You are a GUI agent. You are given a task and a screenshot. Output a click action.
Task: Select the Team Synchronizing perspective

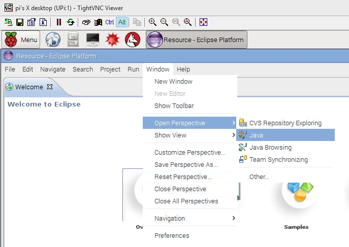pyautogui.click(x=285, y=159)
